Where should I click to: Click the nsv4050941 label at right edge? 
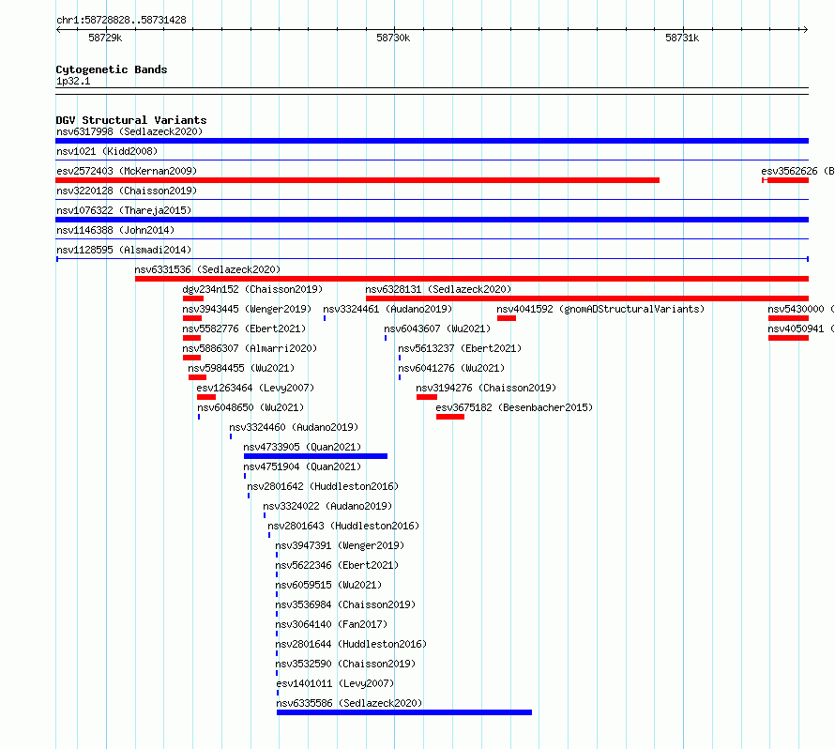801,329
